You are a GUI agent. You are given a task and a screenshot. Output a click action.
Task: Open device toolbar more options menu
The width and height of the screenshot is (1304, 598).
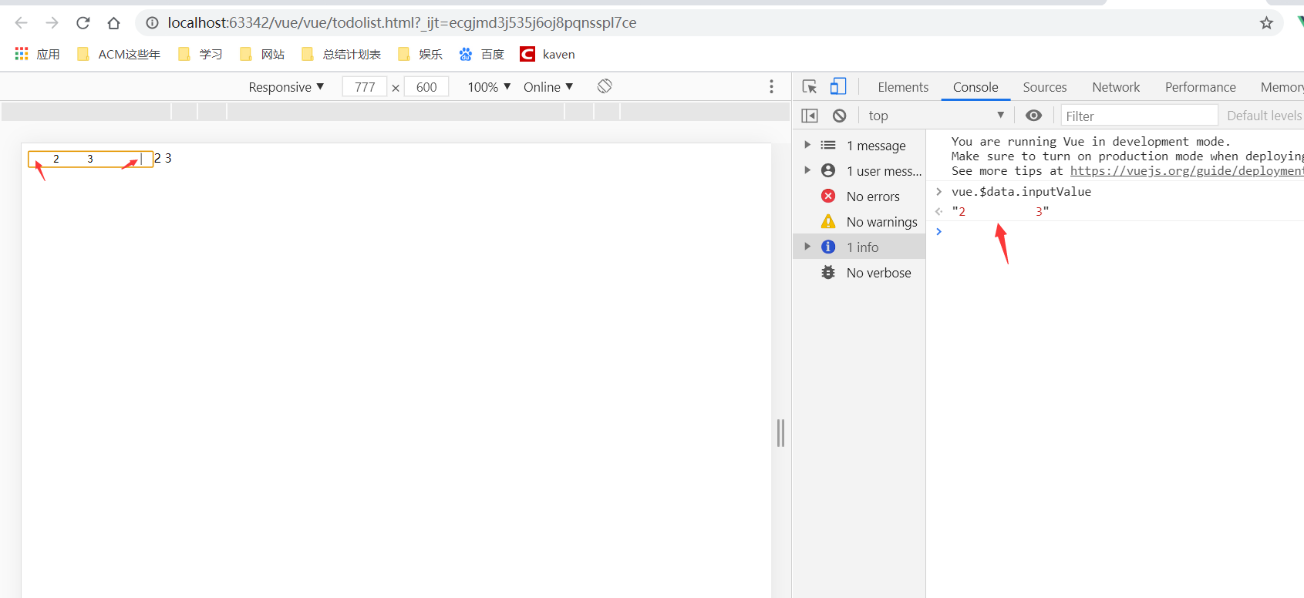click(x=771, y=86)
